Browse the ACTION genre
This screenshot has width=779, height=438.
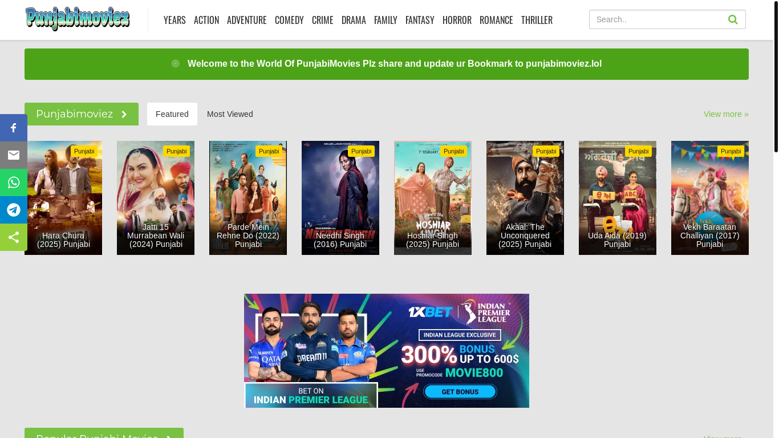pos(206,20)
